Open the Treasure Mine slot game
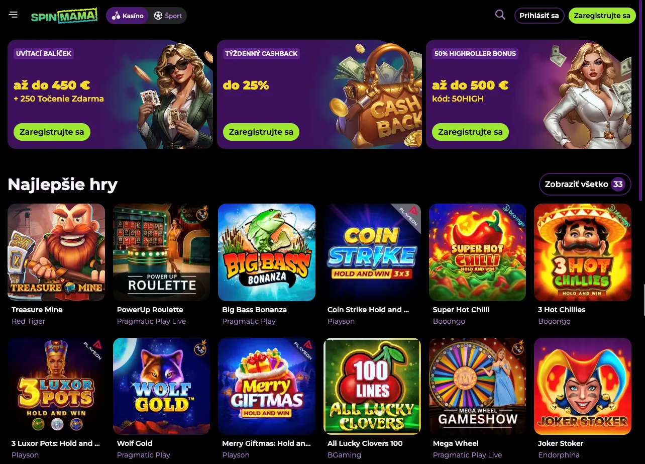 (56, 252)
